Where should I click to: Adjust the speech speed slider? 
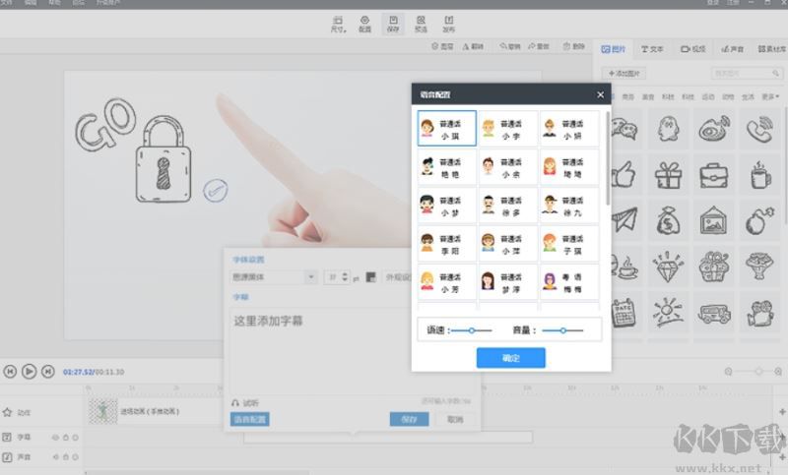pyautogui.click(x=472, y=330)
